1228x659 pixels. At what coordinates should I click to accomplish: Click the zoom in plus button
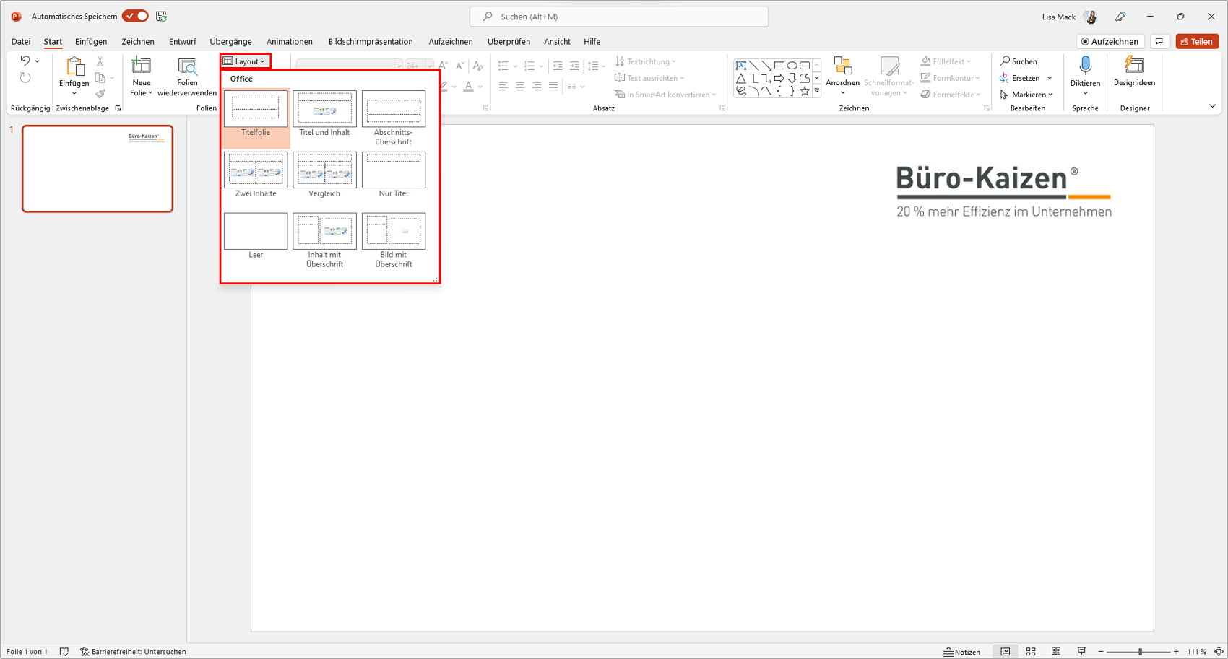click(1176, 651)
